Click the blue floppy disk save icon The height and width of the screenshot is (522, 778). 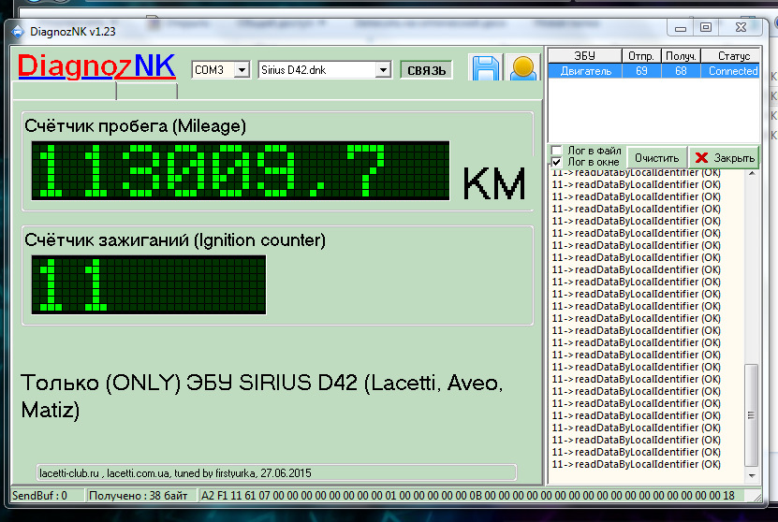click(486, 67)
